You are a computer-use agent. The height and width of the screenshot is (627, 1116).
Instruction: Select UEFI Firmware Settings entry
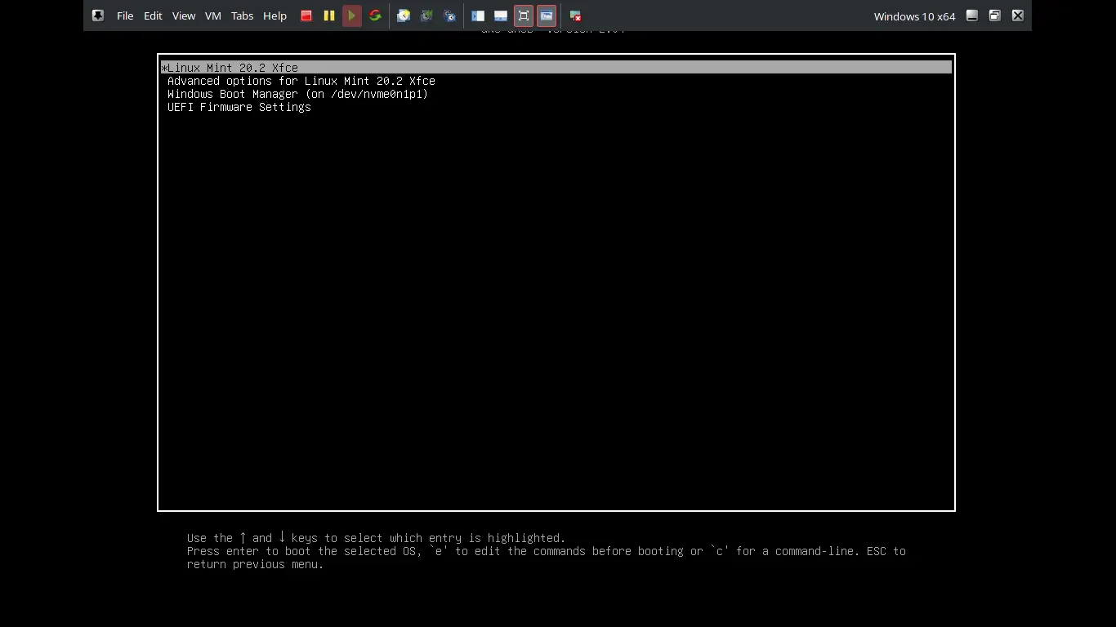coord(239,107)
